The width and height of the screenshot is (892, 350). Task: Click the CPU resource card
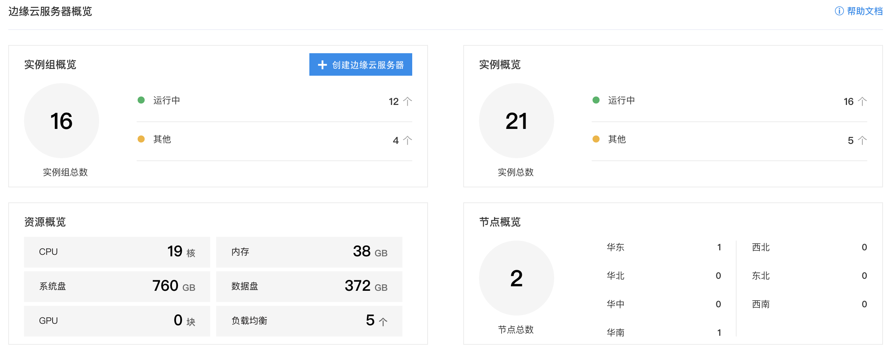point(117,252)
